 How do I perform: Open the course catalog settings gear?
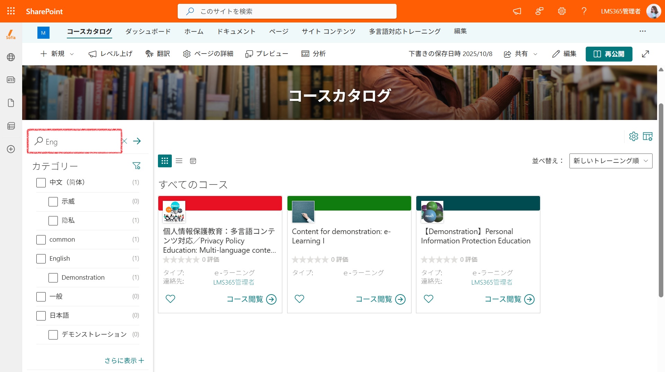pyautogui.click(x=633, y=136)
